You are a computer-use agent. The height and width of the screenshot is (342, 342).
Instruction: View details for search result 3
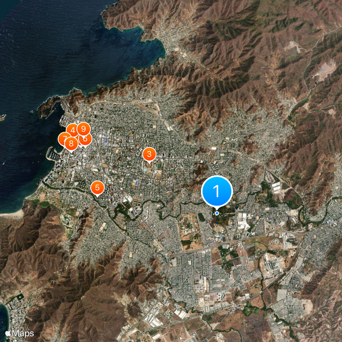point(150,154)
